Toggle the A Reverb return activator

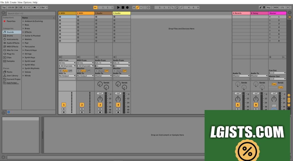click(x=238, y=105)
